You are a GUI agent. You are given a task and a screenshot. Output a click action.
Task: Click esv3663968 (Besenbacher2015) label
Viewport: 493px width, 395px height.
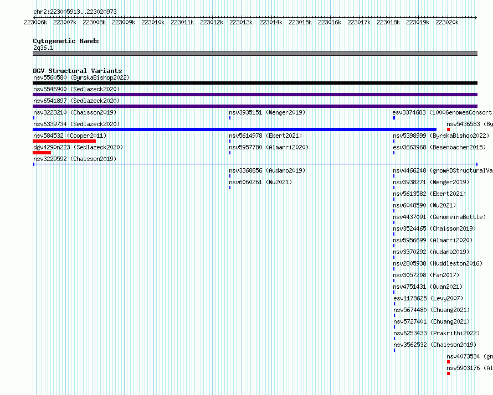point(440,147)
